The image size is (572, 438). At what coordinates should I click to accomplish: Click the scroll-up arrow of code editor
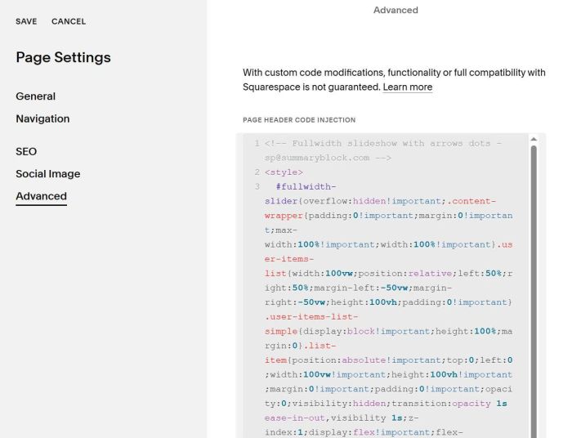pos(534,140)
